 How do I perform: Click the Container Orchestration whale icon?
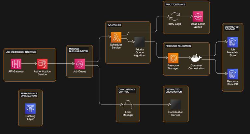coord(196,58)
